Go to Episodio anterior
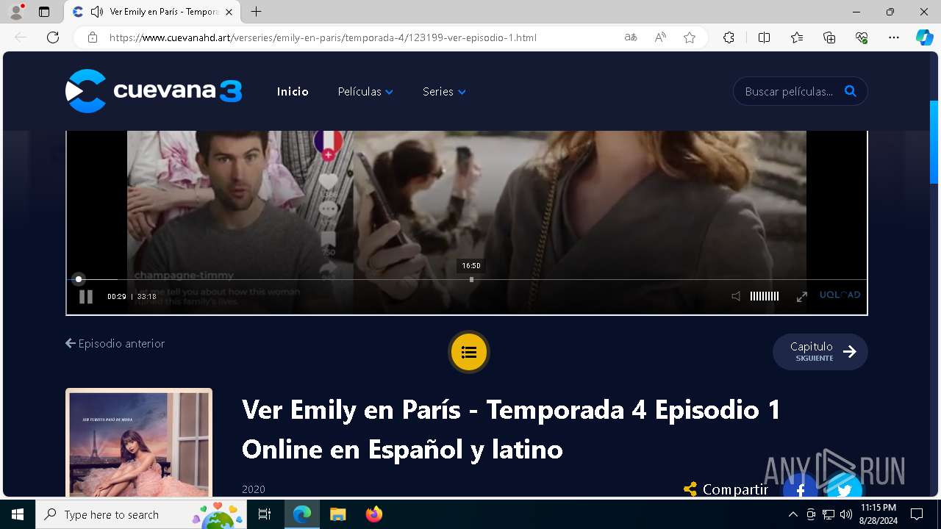 (115, 343)
